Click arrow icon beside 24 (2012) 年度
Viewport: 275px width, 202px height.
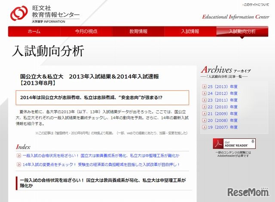coord(204,93)
